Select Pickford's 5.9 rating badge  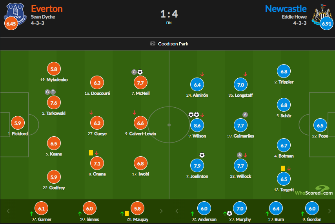[17, 123]
